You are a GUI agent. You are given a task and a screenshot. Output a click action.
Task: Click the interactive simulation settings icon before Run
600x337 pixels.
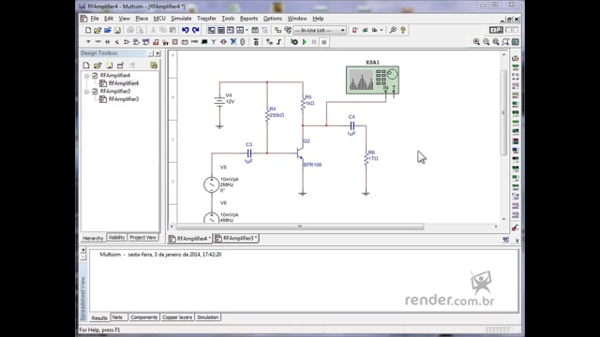(293, 42)
